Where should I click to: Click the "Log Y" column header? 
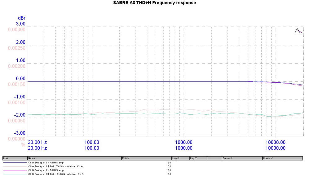coord(198,158)
